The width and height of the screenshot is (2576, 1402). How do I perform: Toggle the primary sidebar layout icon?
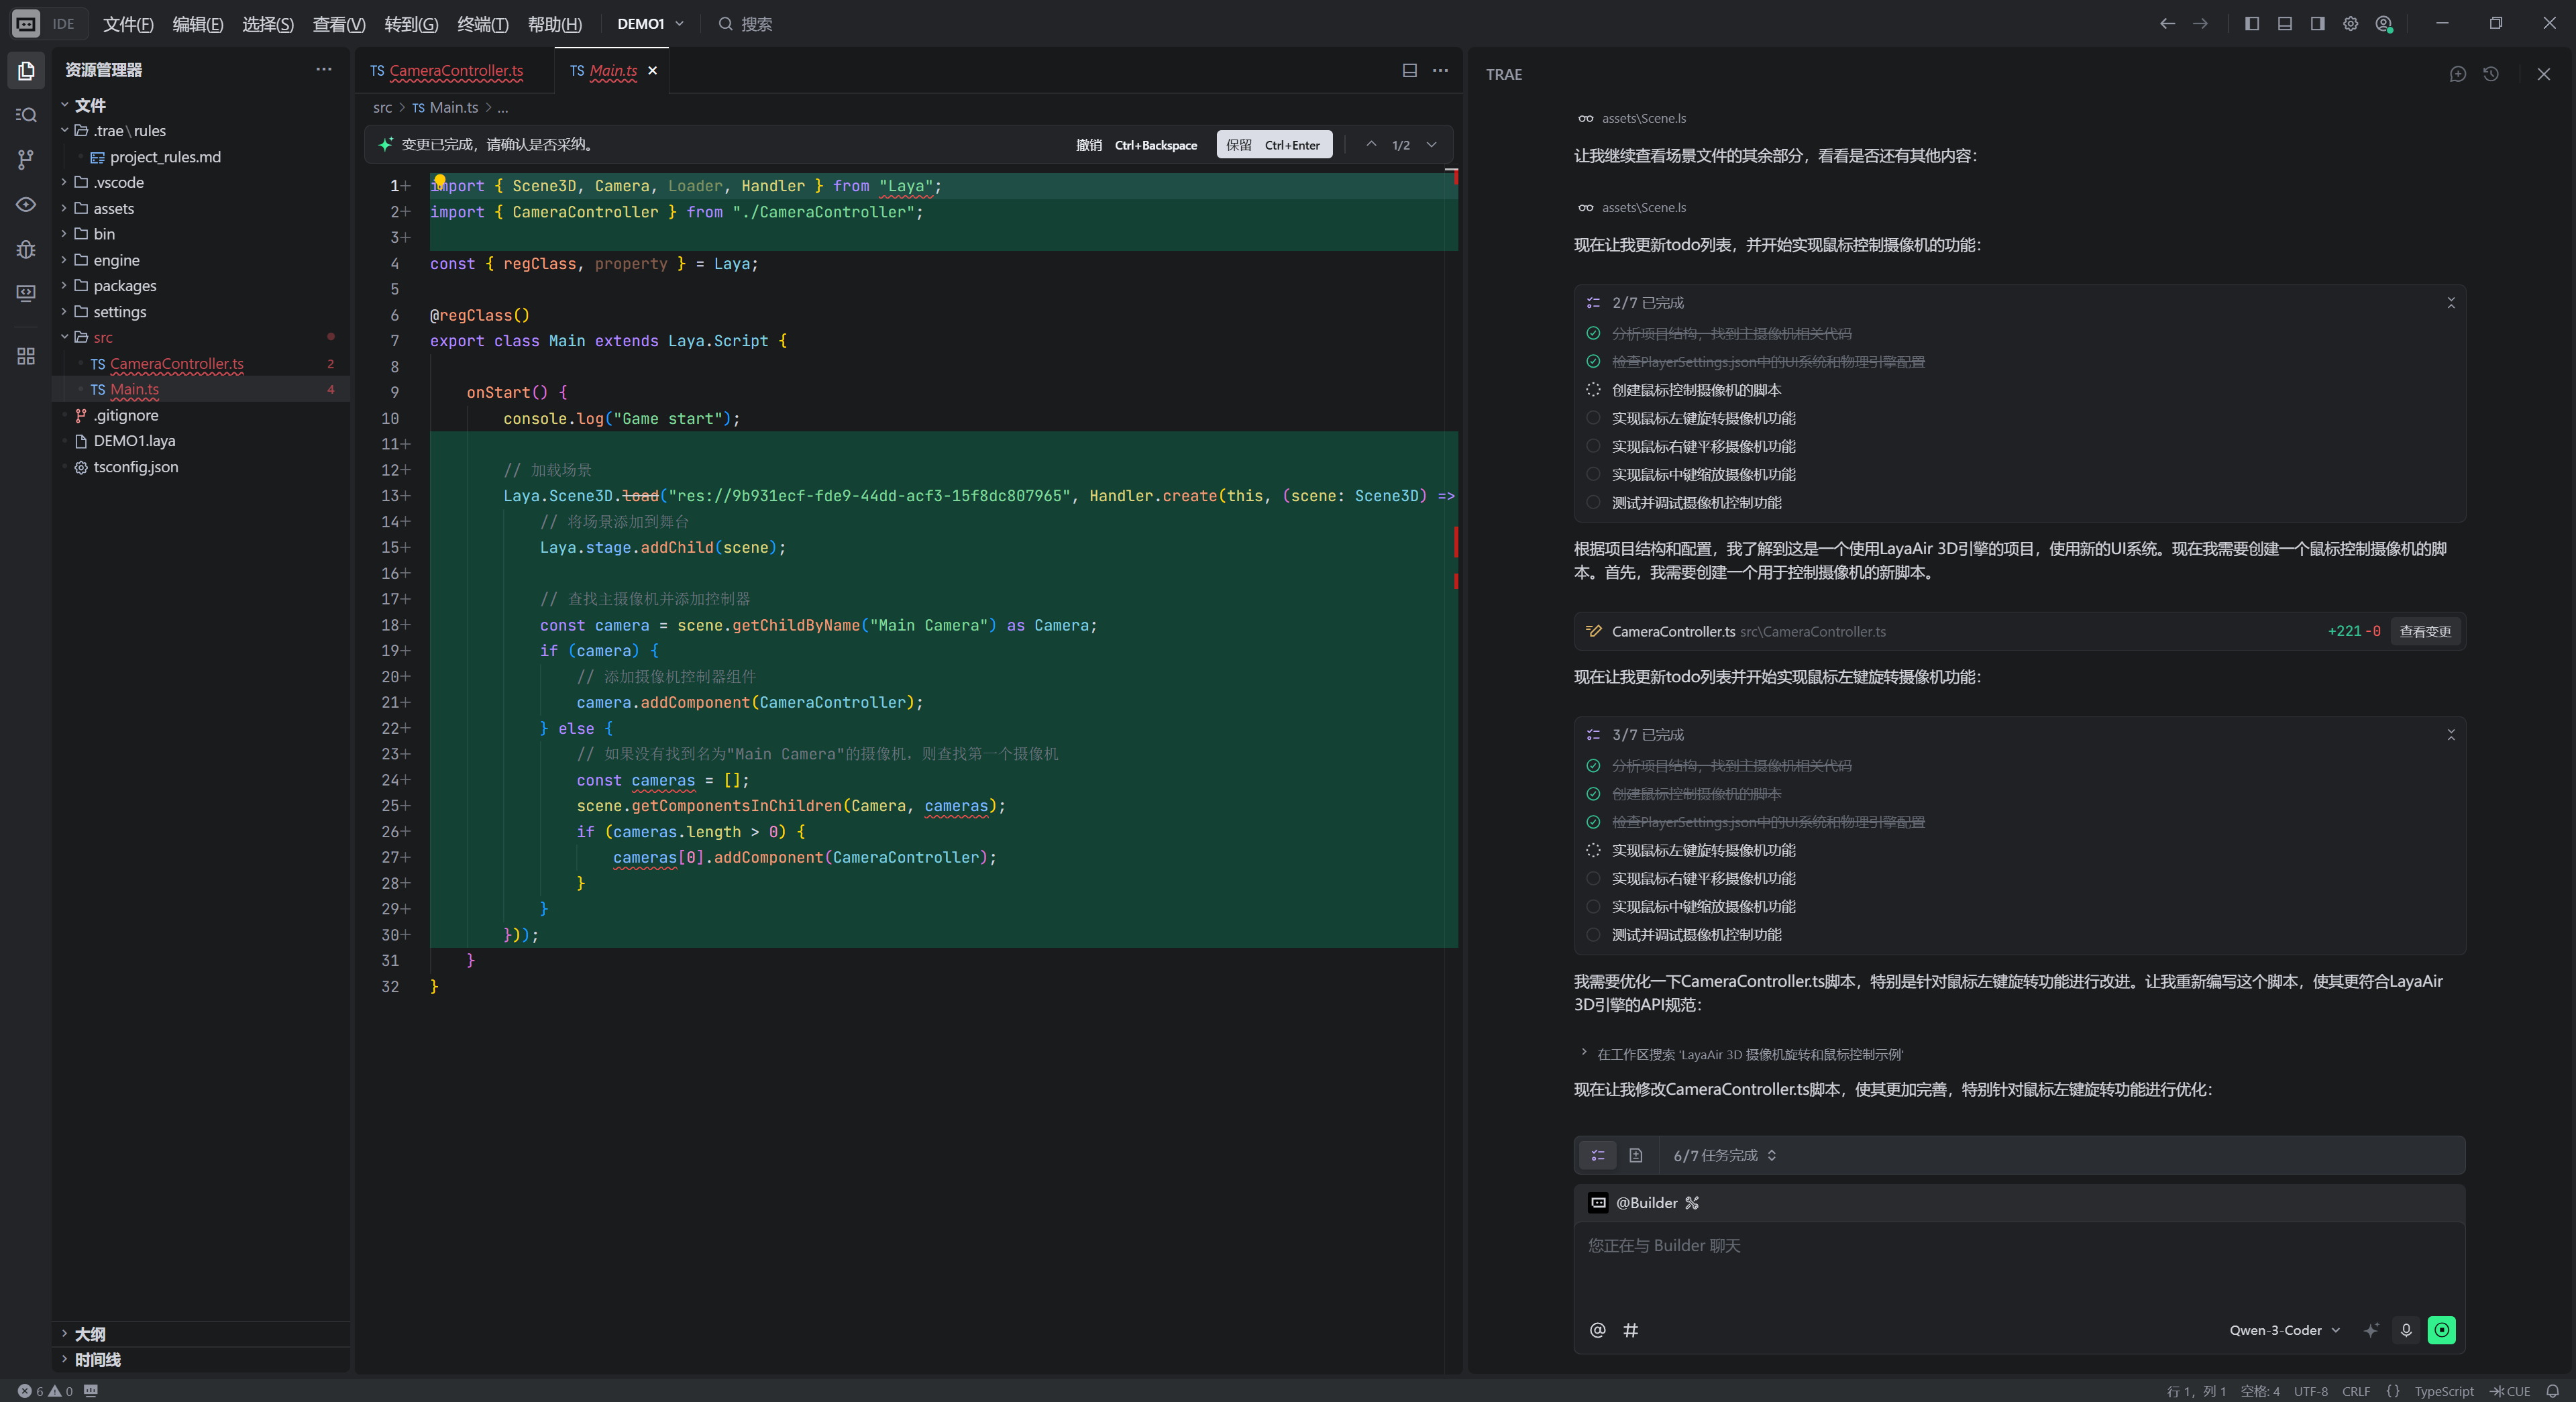tap(2251, 24)
